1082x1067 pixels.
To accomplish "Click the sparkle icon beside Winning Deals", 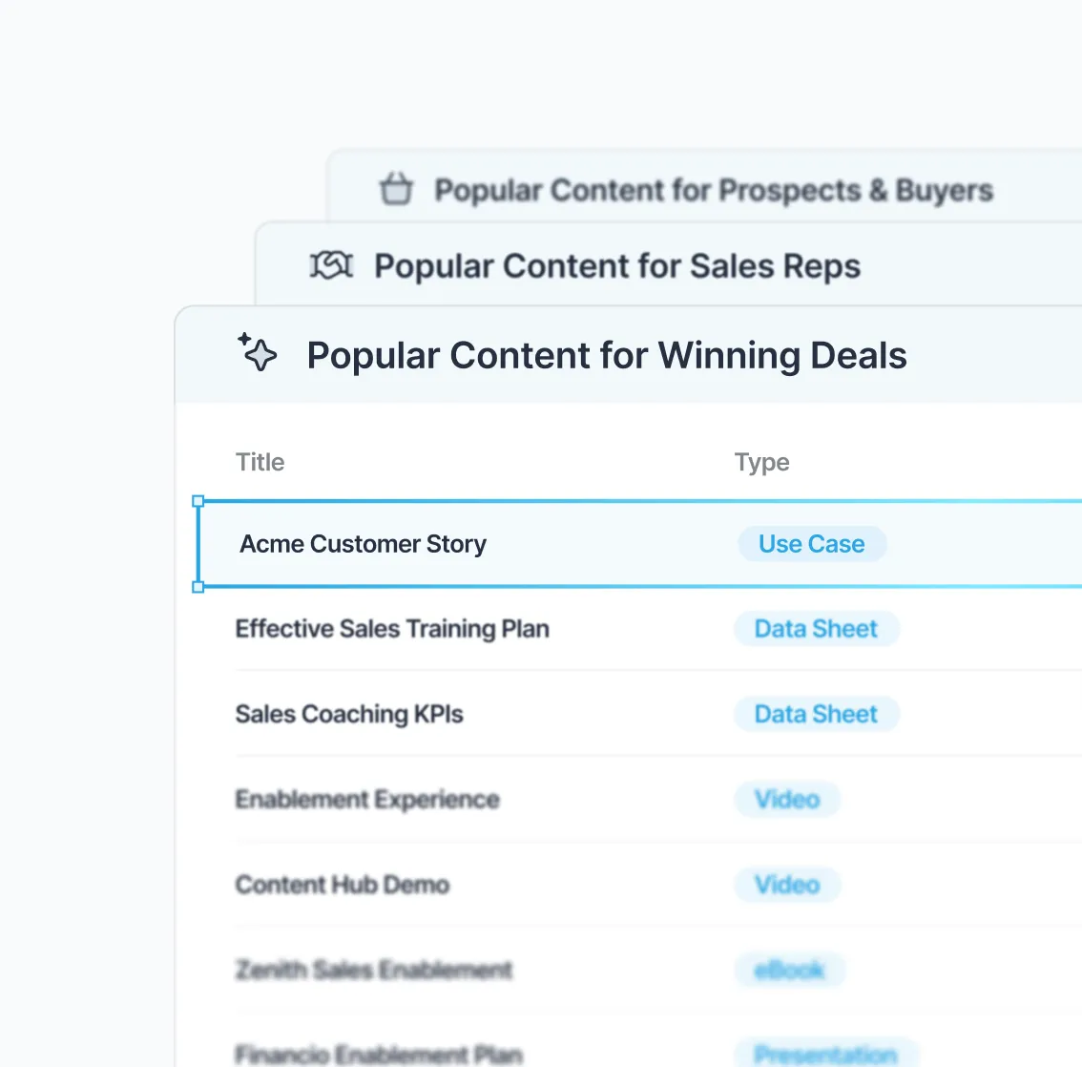I will click(258, 352).
